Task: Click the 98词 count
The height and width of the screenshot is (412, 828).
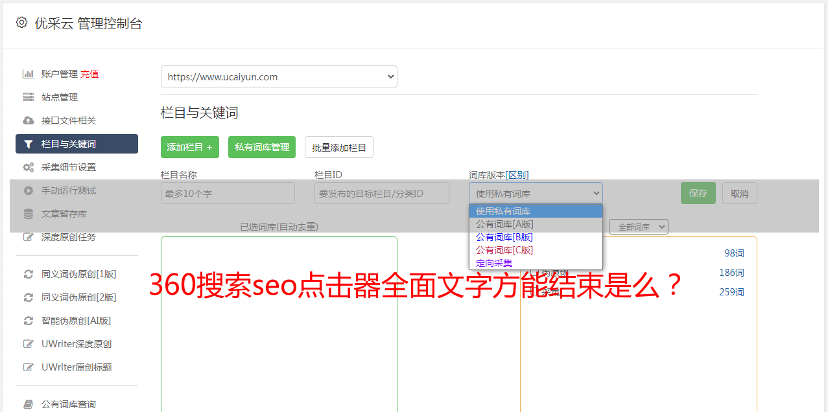Action: click(x=734, y=253)
